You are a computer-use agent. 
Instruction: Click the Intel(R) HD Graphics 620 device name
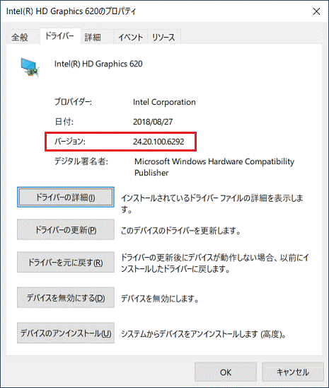(x=98, y=64)
